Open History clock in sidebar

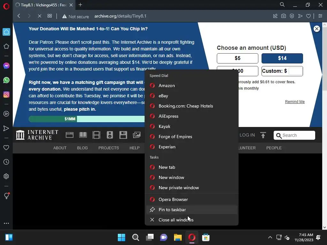(x=6, y=162)
